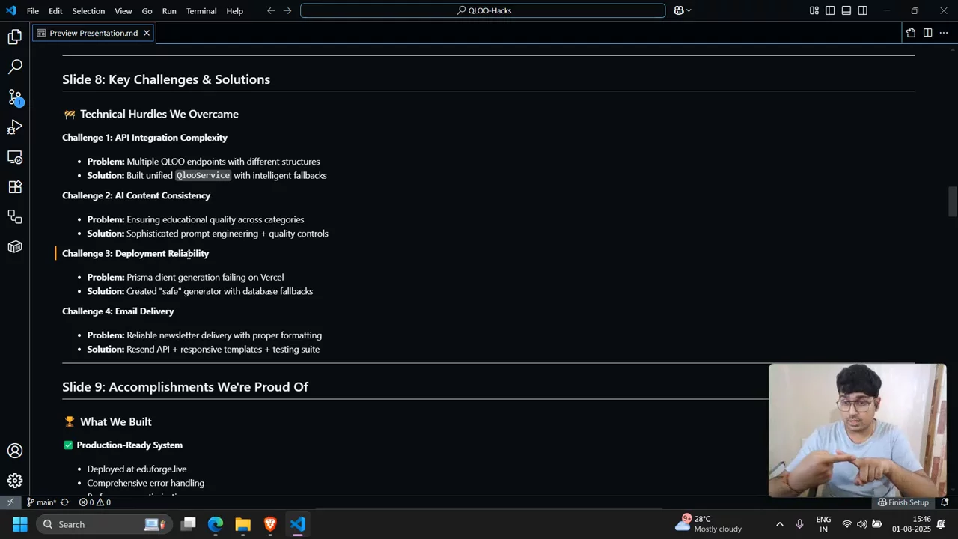The width and height of the screenshot is (958, 539).
Task: Click the Slide 8: Key Challenges & Solutions heading
Action: [x=166, y=79]
